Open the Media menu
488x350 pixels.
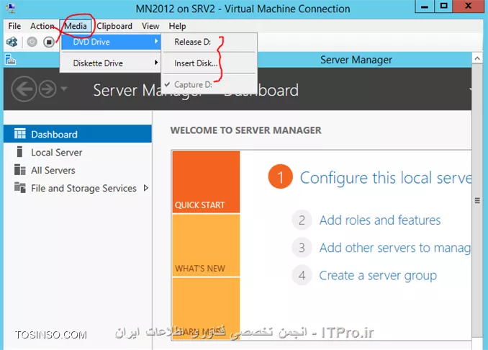[76, 26]
